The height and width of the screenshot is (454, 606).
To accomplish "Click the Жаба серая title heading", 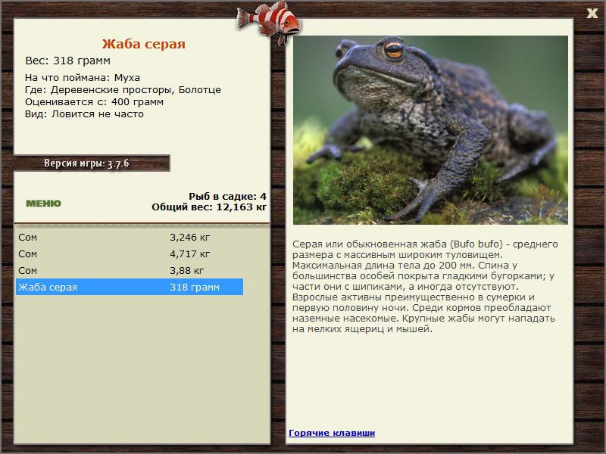I will pos(143,44).
